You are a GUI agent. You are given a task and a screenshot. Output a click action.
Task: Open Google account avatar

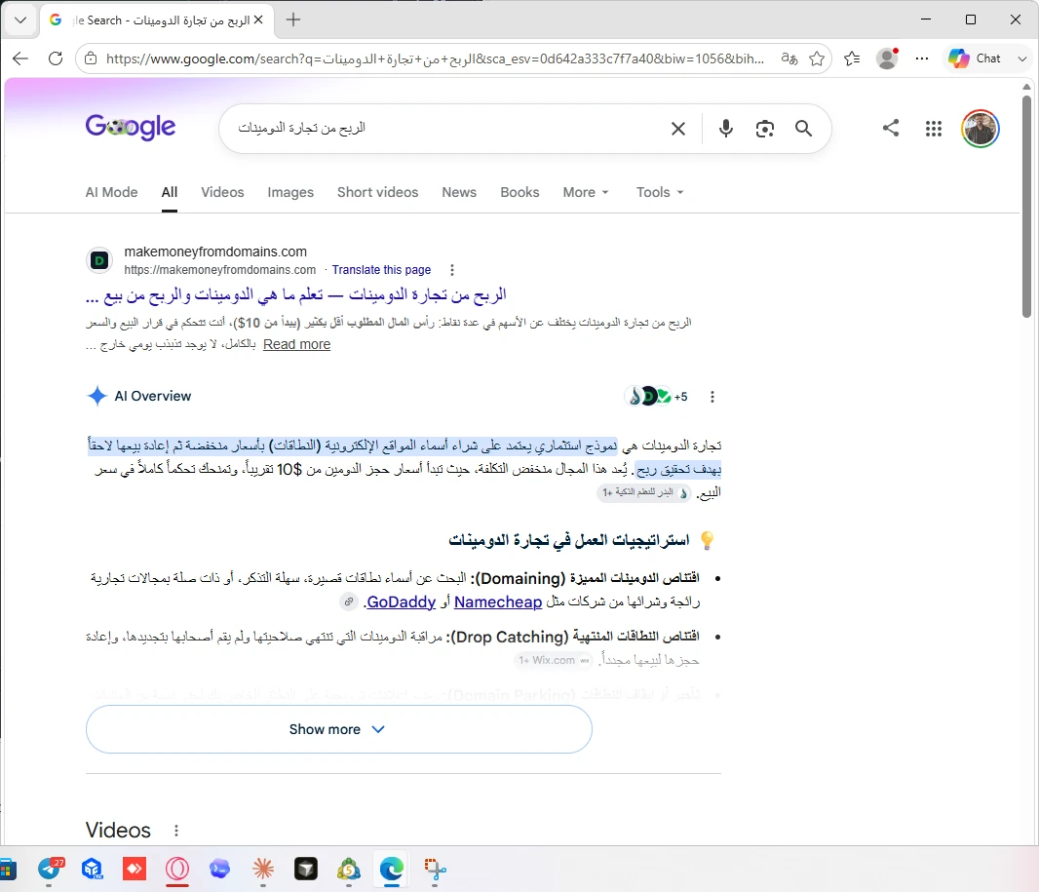(980, 129)
